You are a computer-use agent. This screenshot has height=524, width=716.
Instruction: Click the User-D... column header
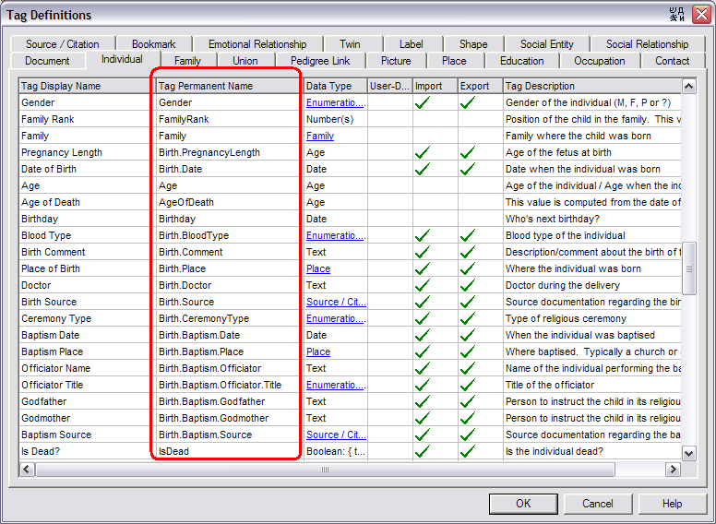(389, 86)
